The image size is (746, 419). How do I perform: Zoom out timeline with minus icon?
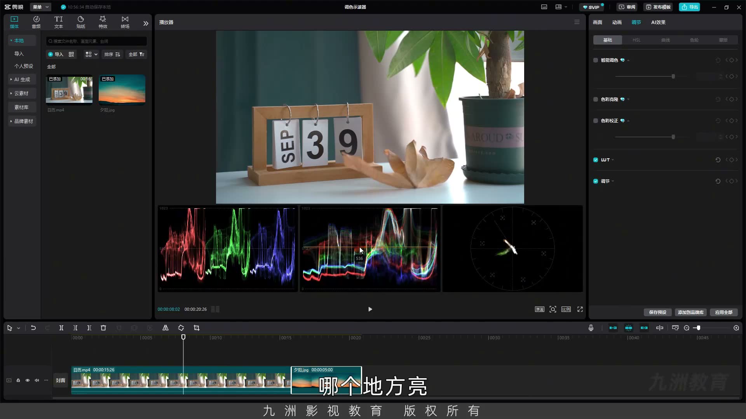point(687,328)
